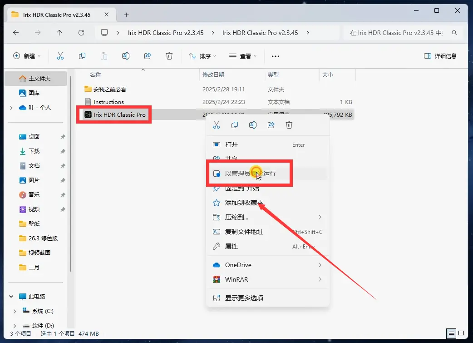The height and width of the screenshot is (343, 473).
Task: Expand the 系统 (C:) drive
Action: pos(15,311)
